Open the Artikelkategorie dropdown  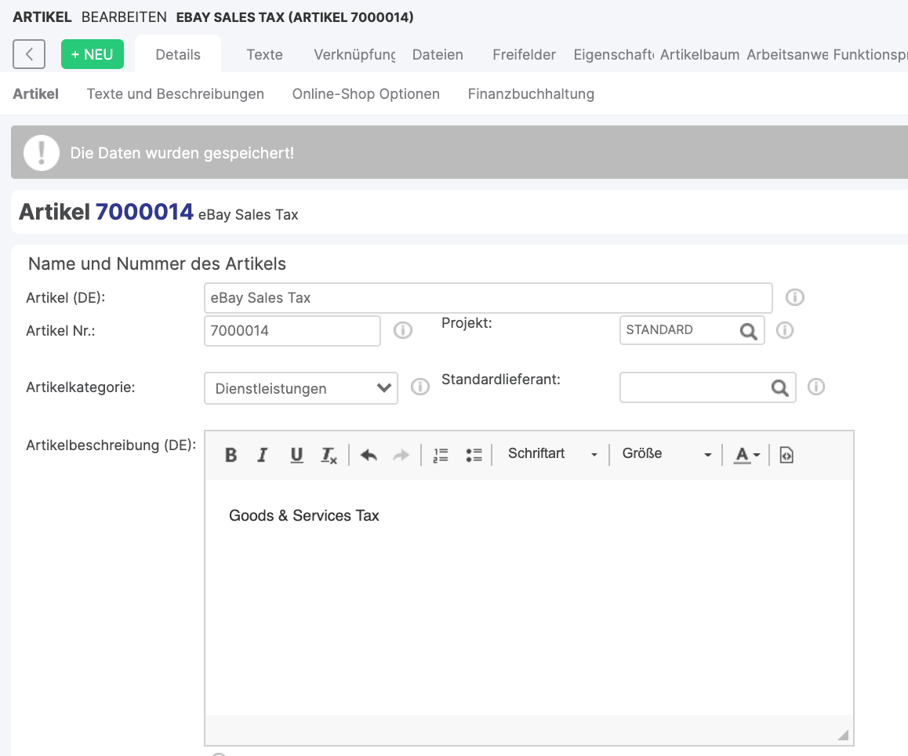pos(301,388)
